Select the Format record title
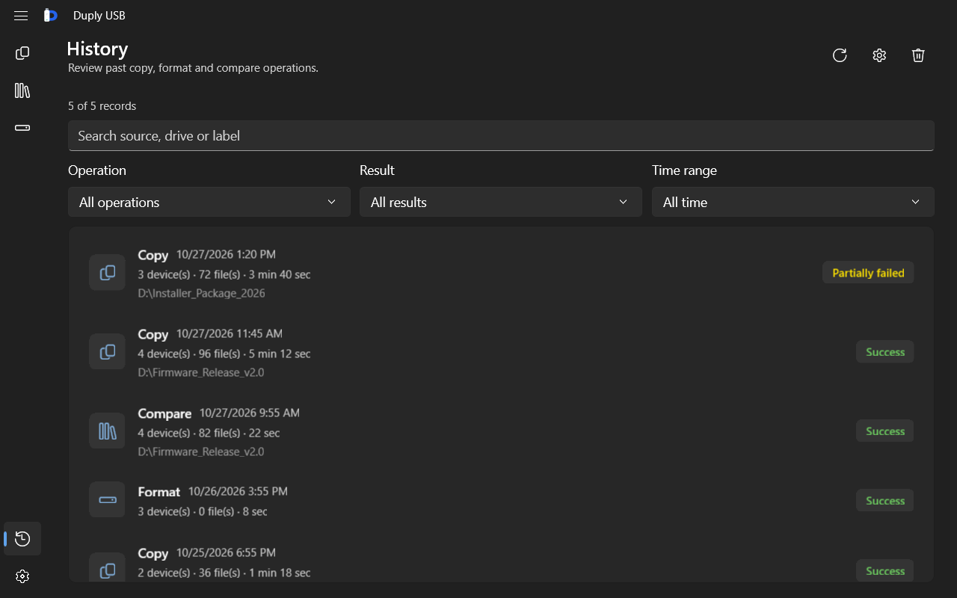The width and height of the screenshot is (957, 598). coord(159,492)
